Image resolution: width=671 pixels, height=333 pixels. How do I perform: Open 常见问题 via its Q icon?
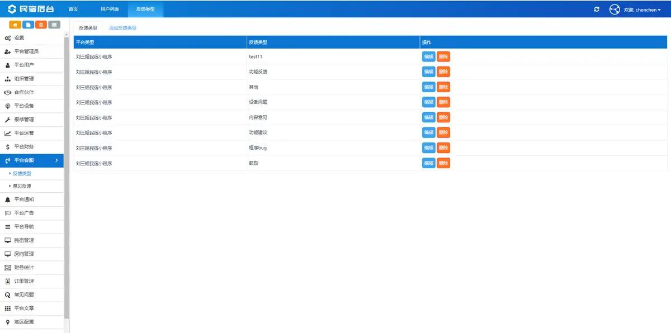pyautogui.click(x=8, y=294)
